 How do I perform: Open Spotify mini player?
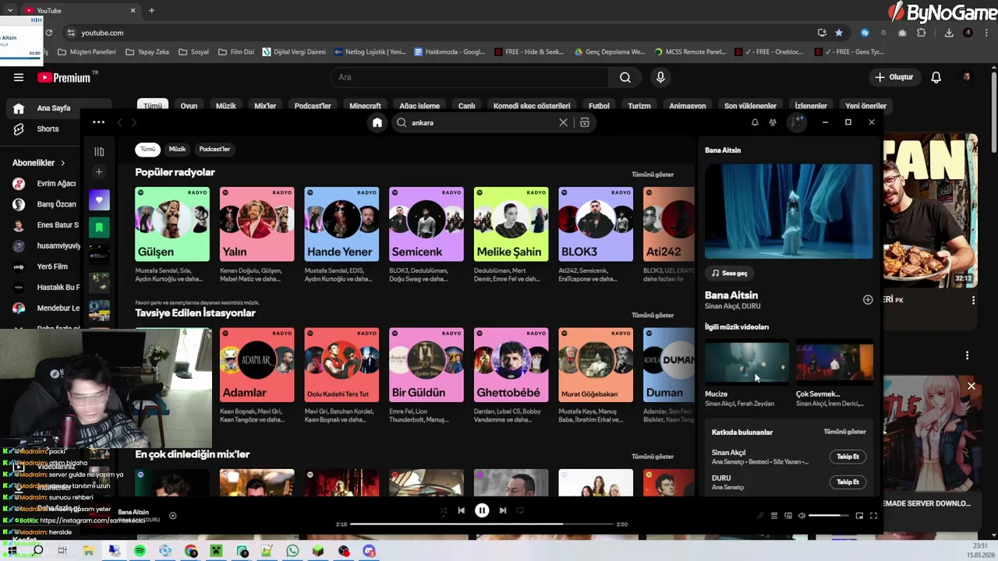tap(859, 516)
